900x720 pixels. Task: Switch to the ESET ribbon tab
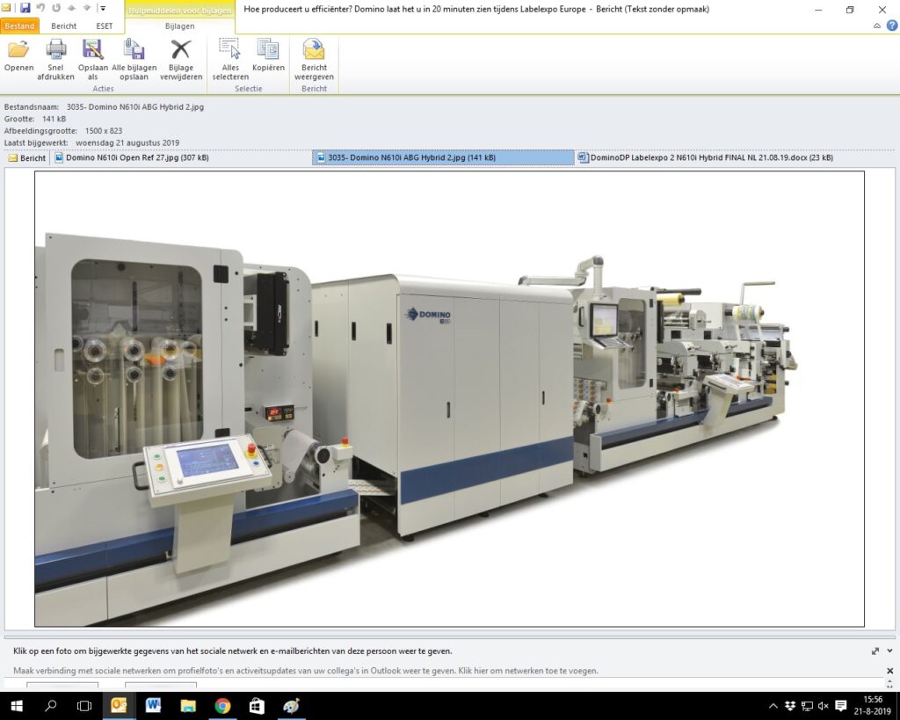click(x=105, y=25)
